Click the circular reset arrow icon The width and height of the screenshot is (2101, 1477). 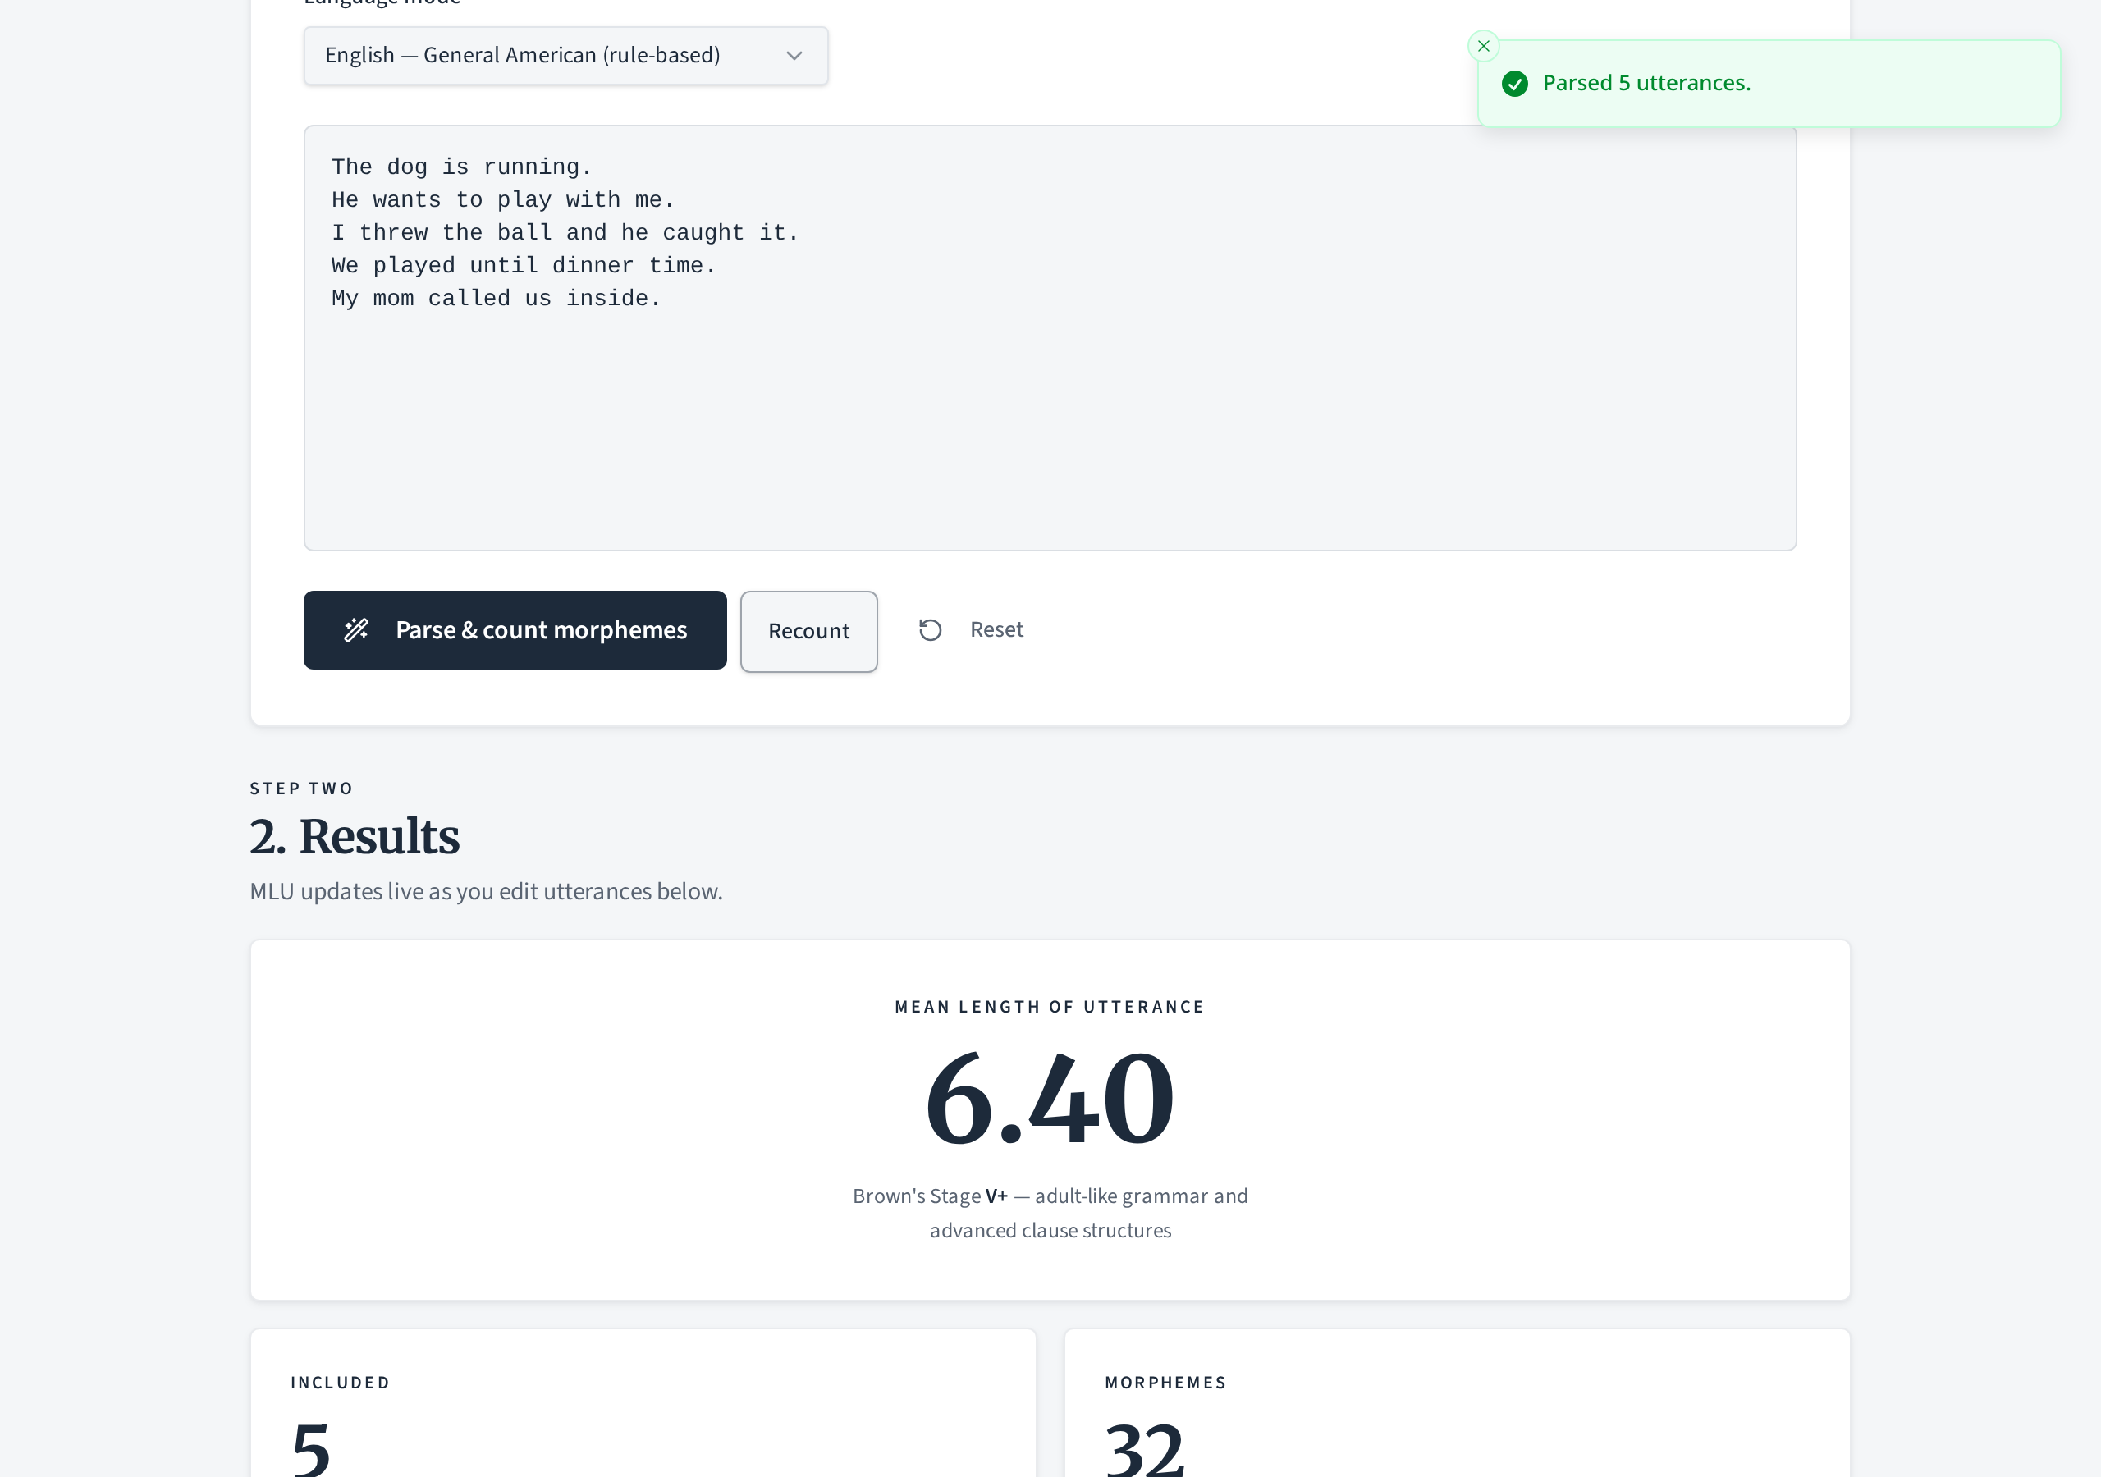point(930,629)
